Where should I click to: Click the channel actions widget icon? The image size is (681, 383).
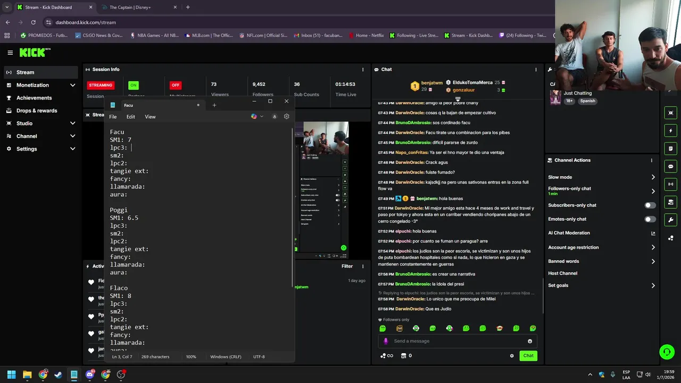coord(670,202)
